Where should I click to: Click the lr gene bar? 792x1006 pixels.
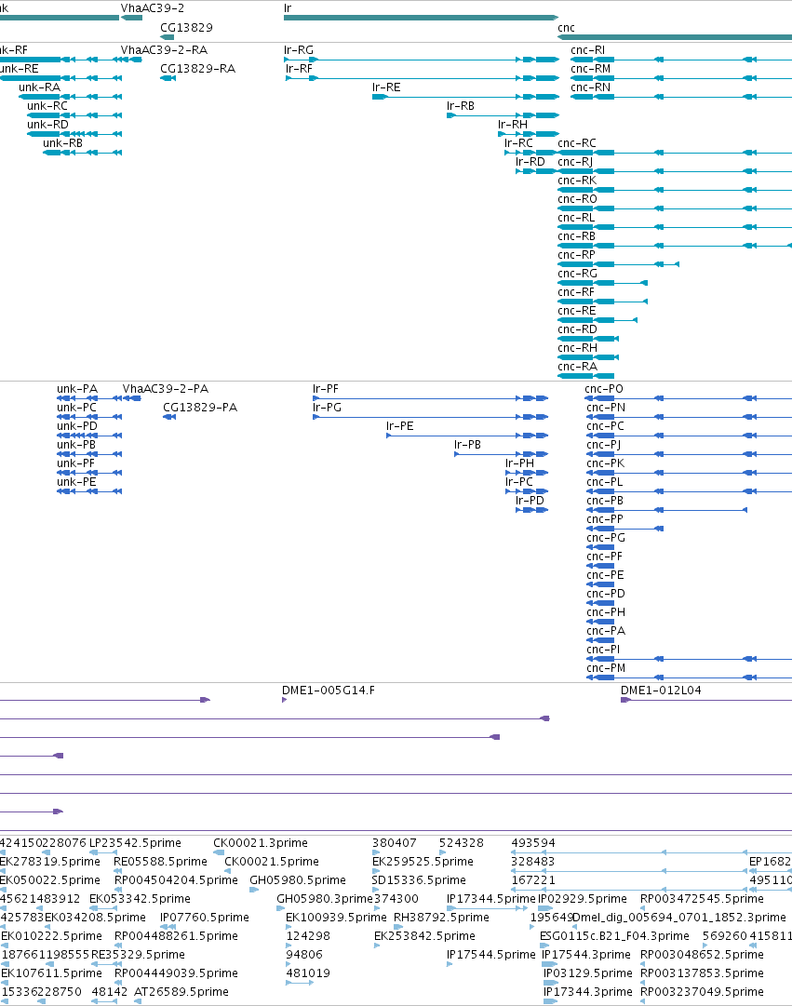click(421, 18)
